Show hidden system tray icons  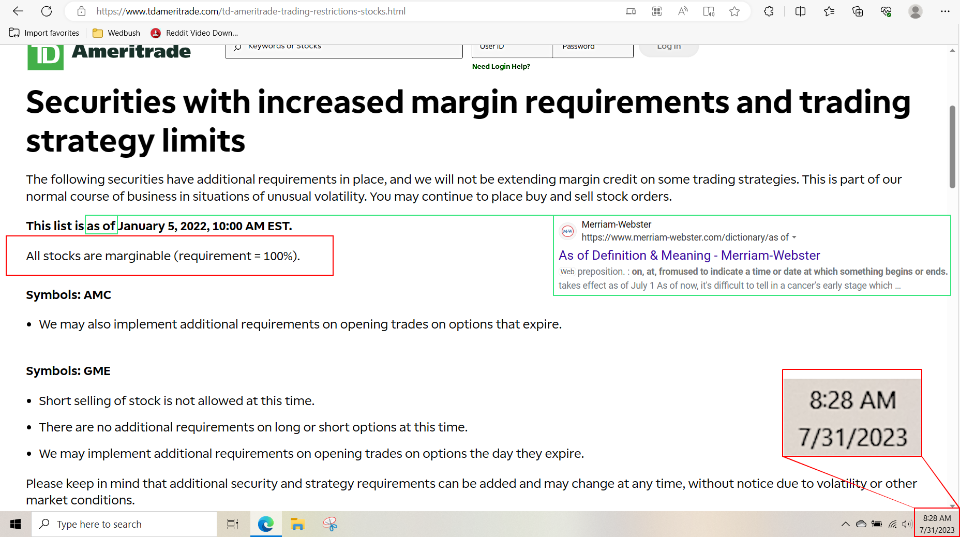point(845,524)
